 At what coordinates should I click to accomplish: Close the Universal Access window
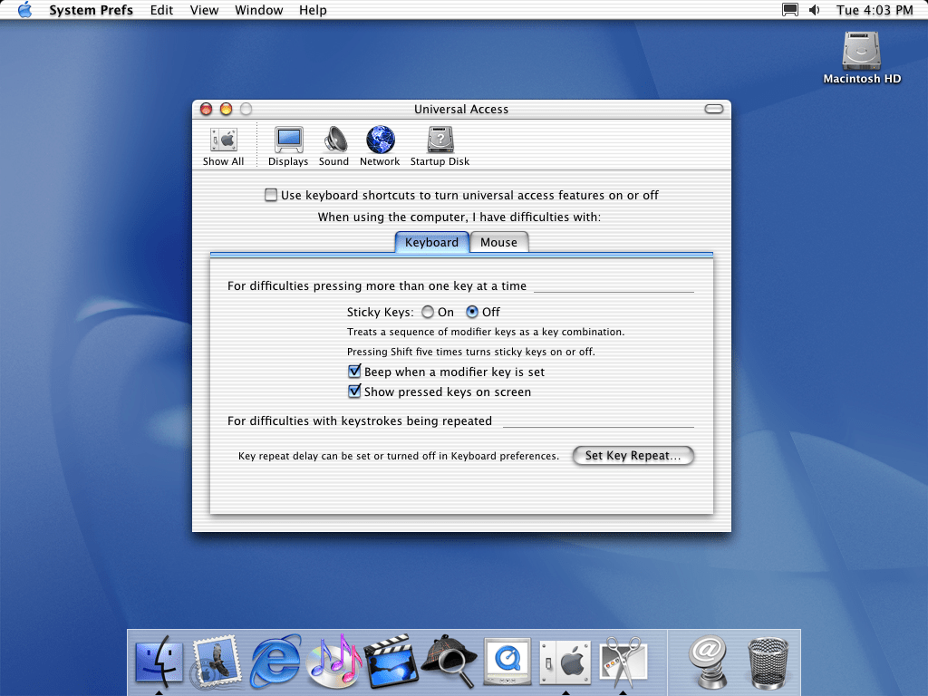pyautogui.click(x=206, y=109)
